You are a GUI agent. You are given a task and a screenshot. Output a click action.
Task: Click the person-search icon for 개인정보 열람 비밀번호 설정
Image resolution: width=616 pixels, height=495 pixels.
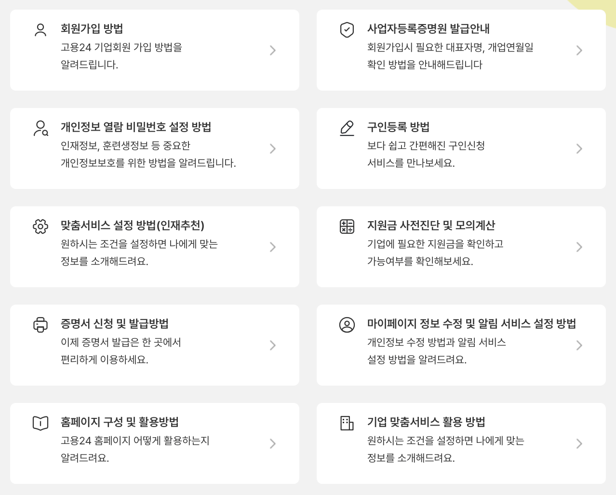tap(39, 128)
